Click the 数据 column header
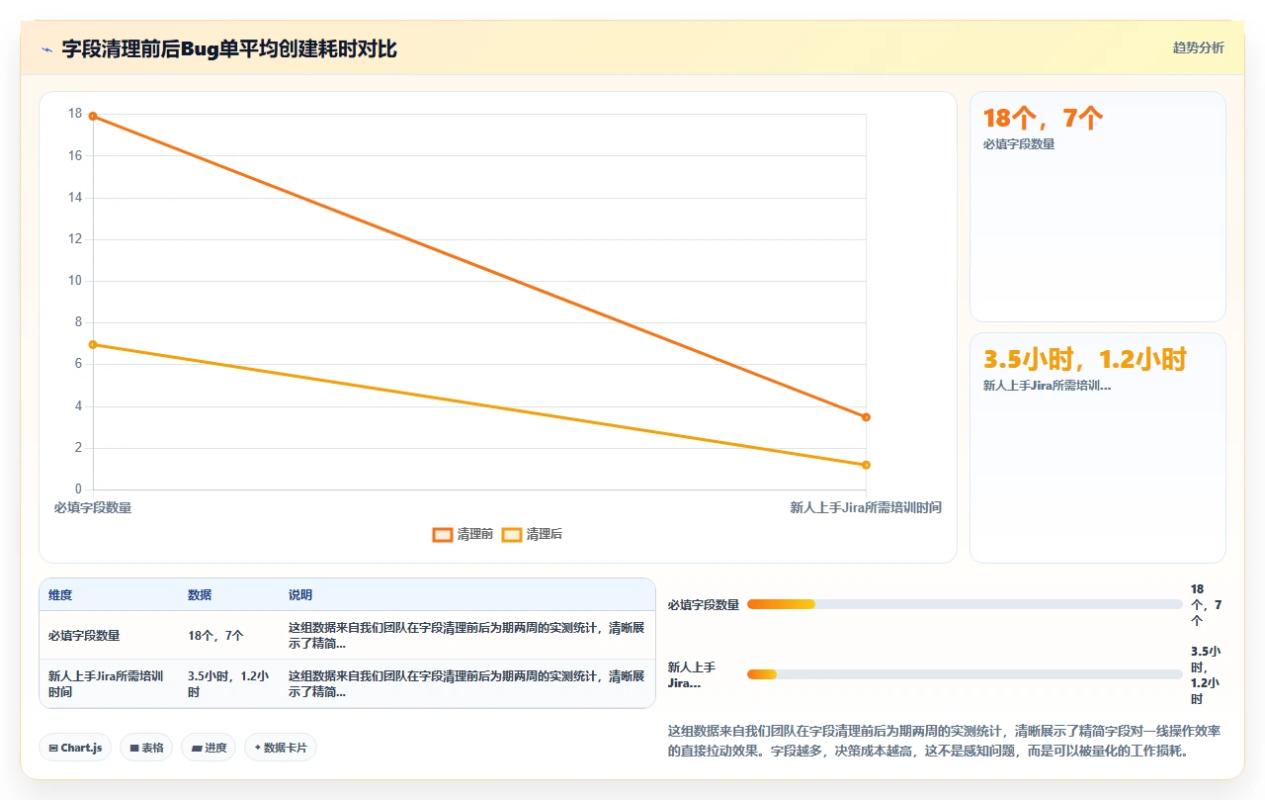 pos(200,595)
